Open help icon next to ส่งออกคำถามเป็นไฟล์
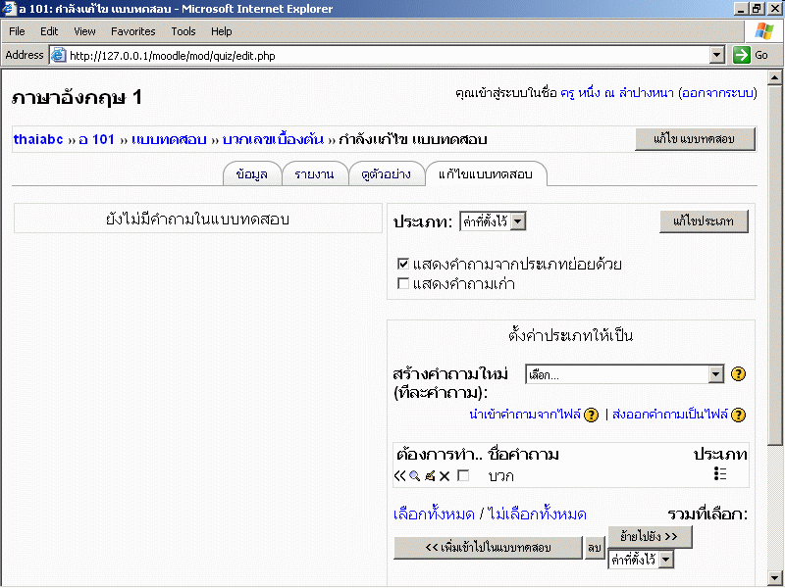This screenshot has height=588, width=785. click(738, 415)
